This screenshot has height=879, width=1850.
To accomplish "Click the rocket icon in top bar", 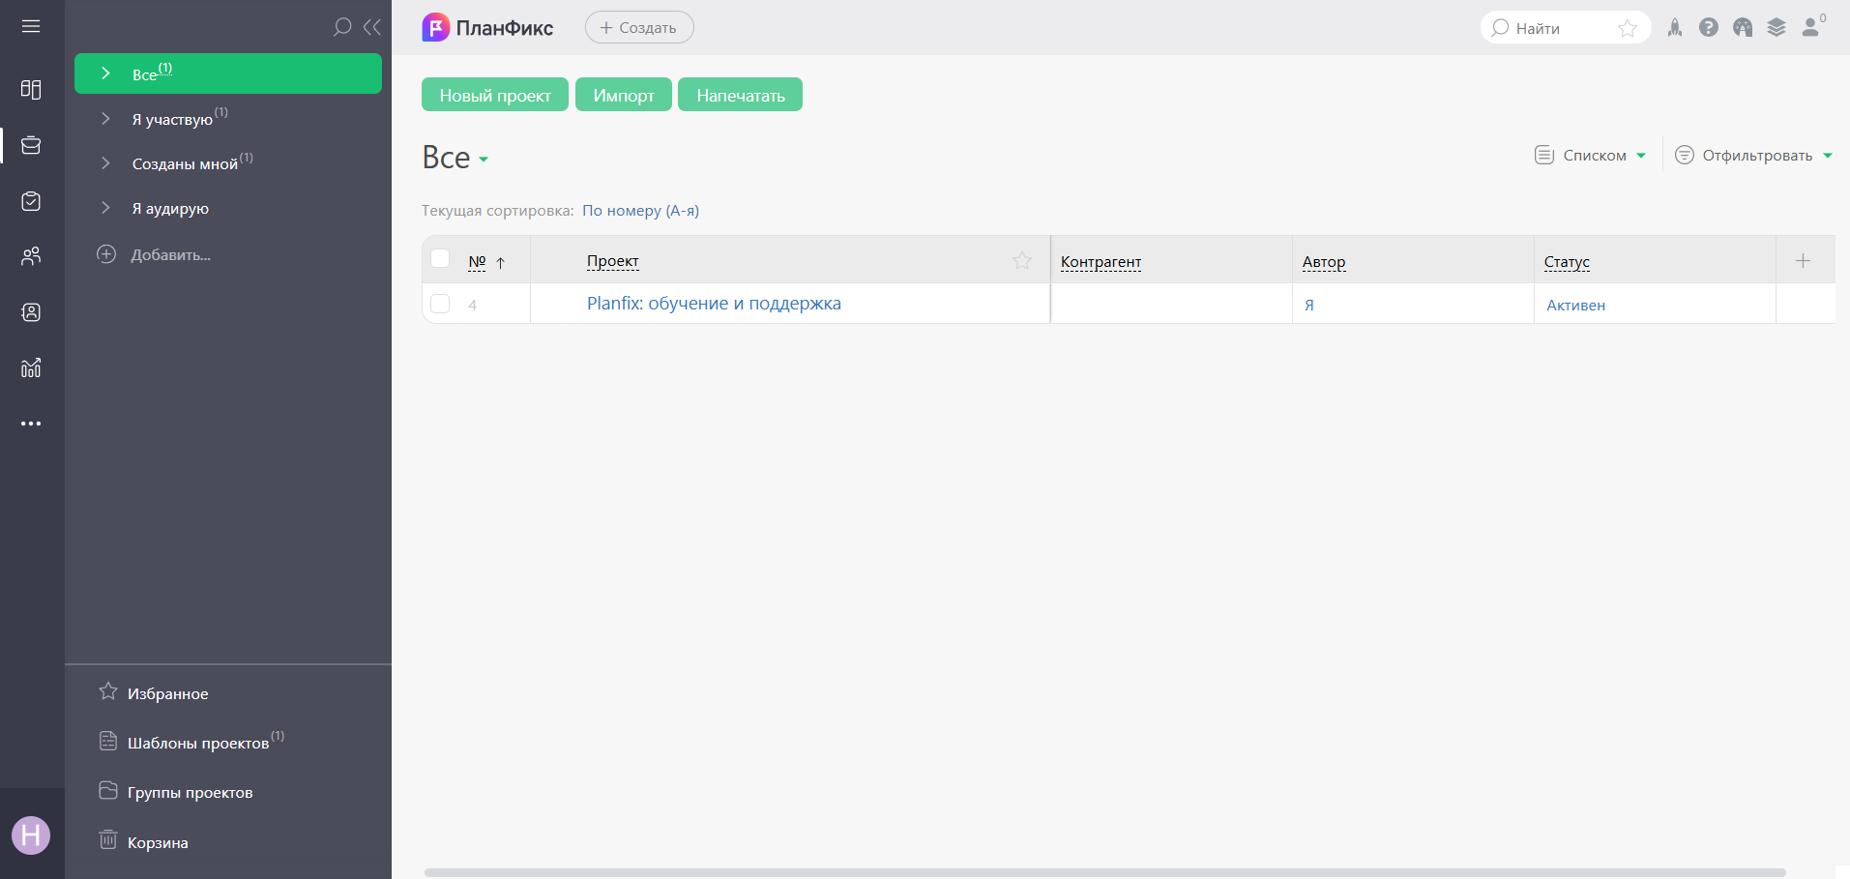I will coord(1675,28).
